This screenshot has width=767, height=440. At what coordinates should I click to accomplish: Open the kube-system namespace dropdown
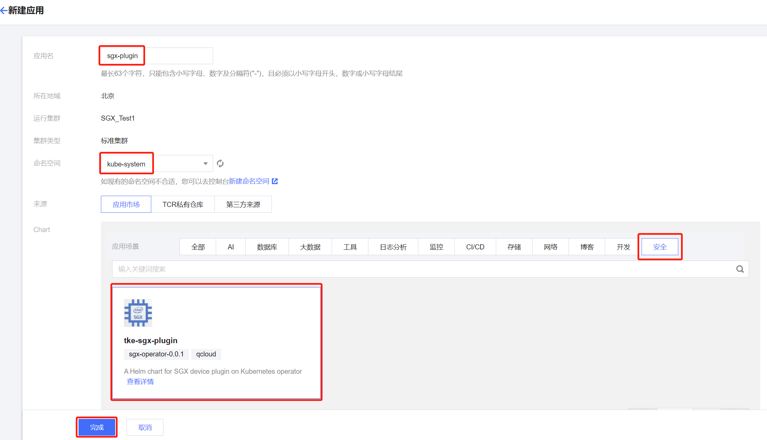pyautogui.click(x=157, y=164)
